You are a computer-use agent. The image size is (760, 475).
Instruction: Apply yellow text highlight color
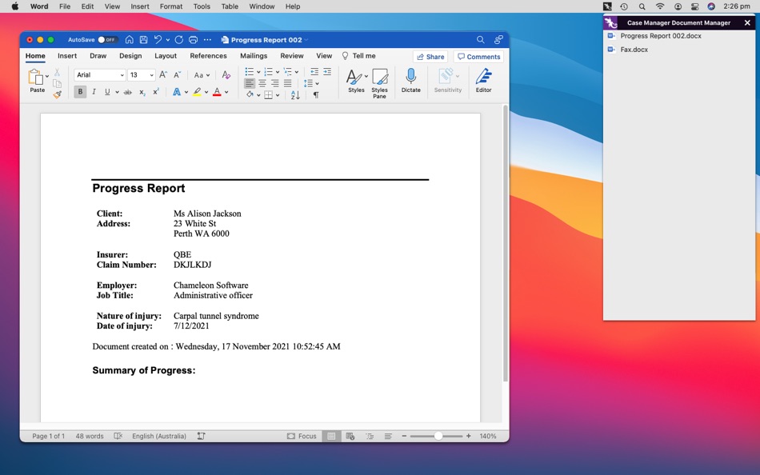click(x=197, y=92)
